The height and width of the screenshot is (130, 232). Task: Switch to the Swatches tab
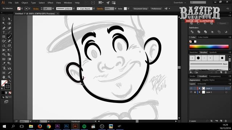tap(194, 52)
